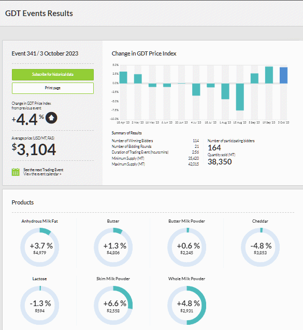Click the green calendar icon
Viewport: 303px width, 330px height.
click(x=16, y=172)
